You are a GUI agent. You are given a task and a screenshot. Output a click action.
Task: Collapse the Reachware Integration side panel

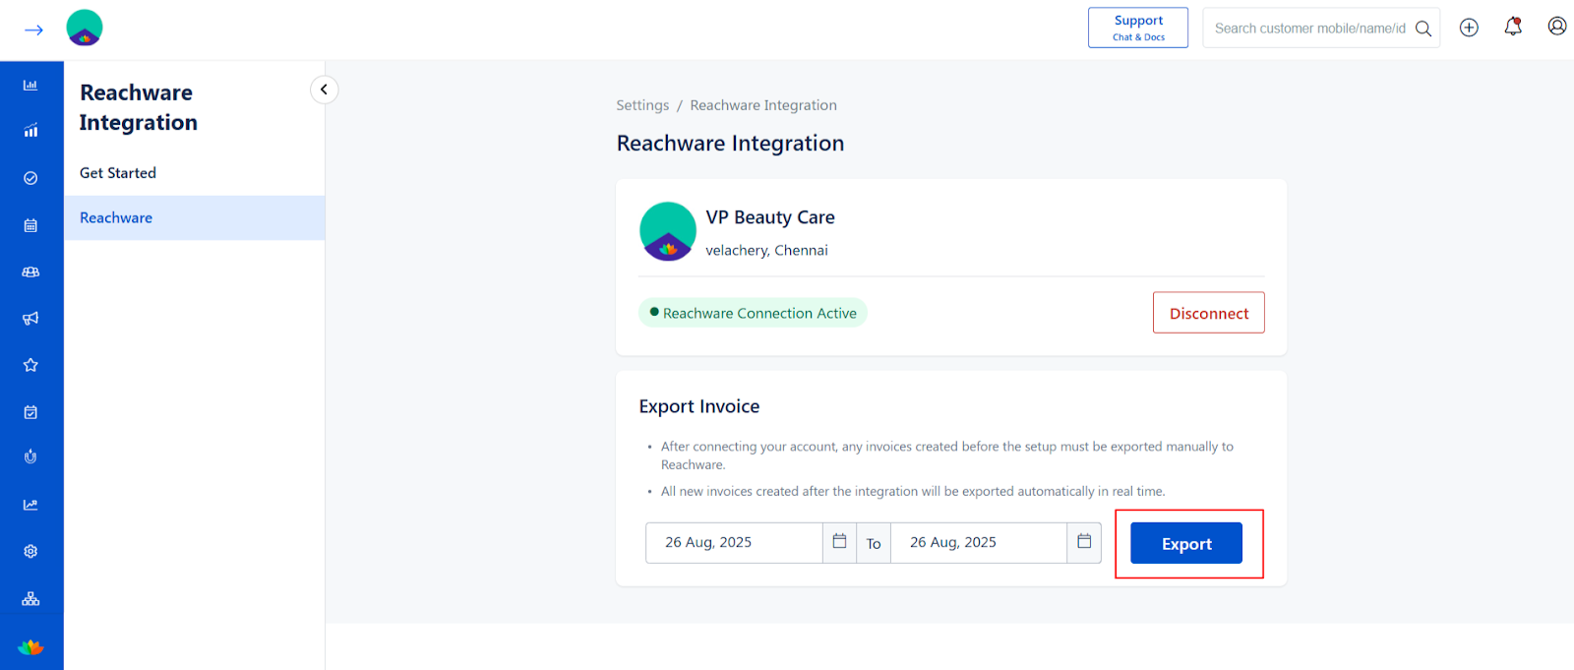coord(324,90)
